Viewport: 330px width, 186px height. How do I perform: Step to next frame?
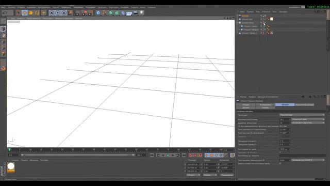point(173,155)
